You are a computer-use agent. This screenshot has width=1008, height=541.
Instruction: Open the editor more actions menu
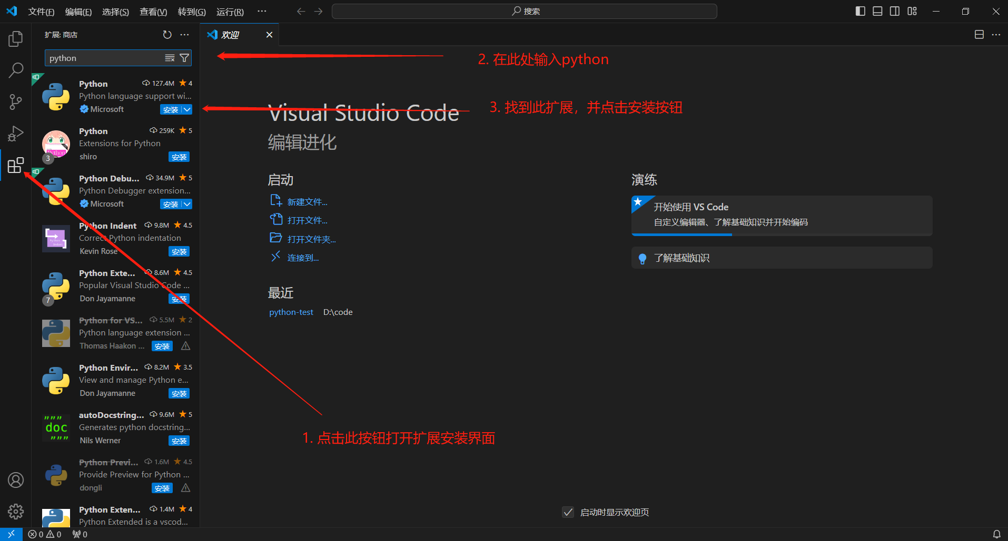996,35
